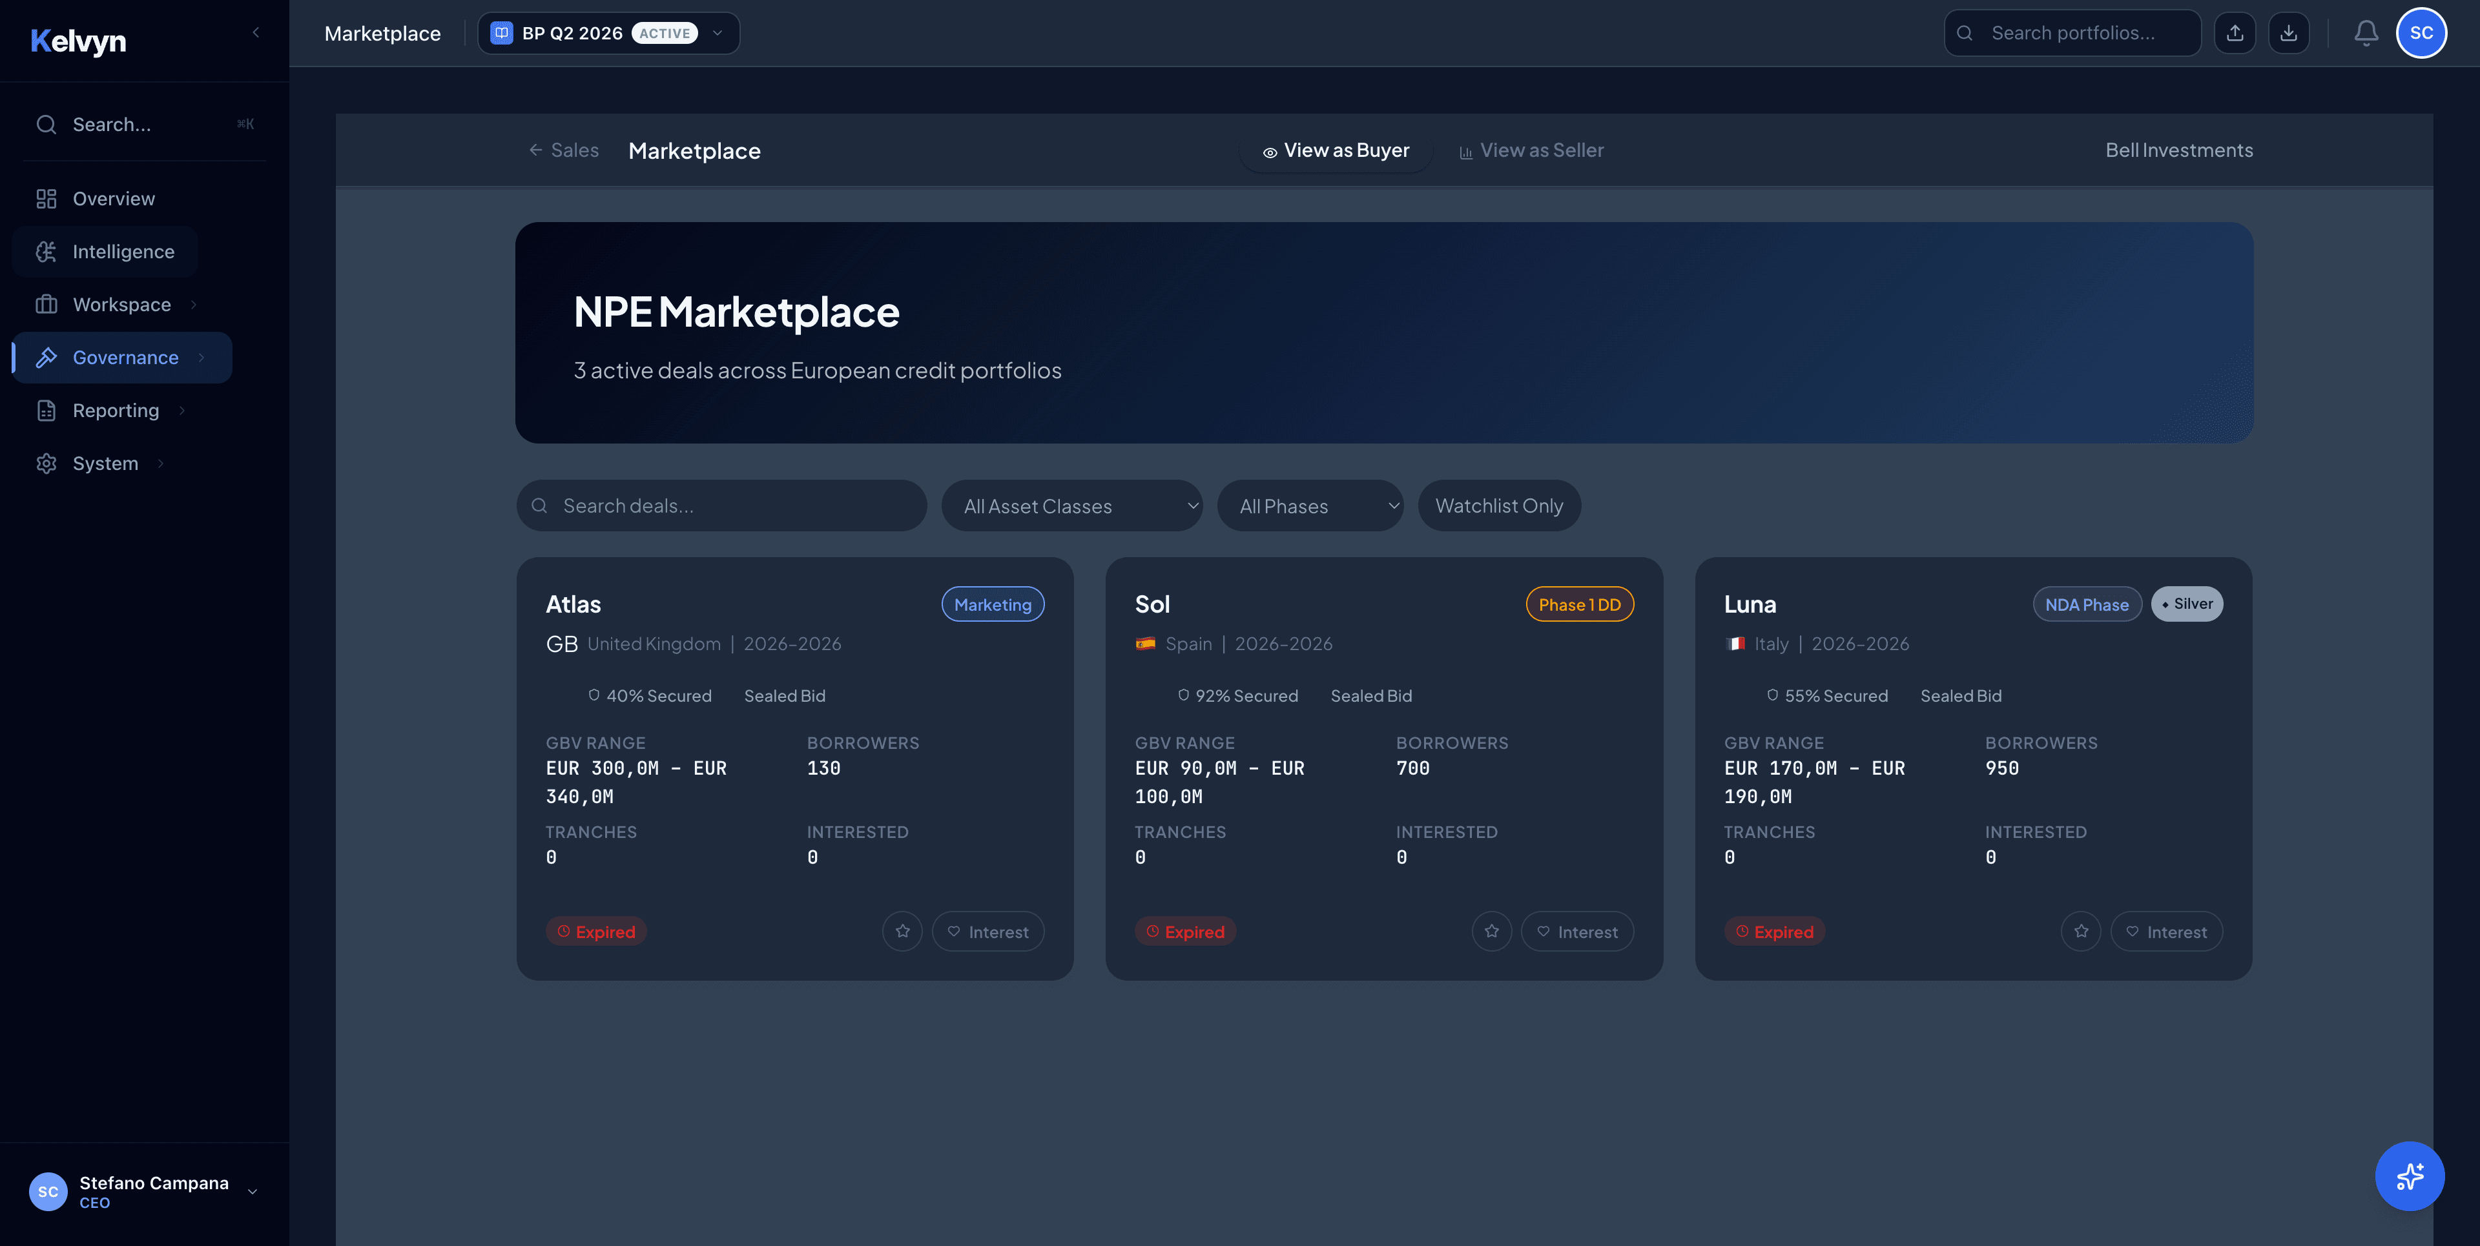The height and width of the screenshot is (1246, 2480).
Task: Go to Overview in sidebar
Action: coord(114,198)
